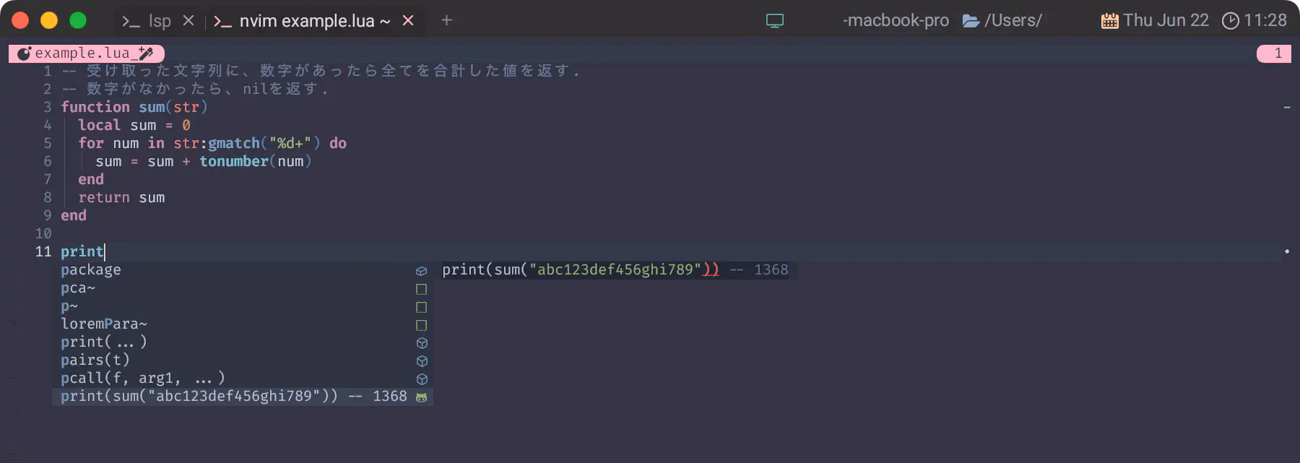Click the module icon beside package
Image resolution: width=1300 pixels, height=463 pixels.
click(x=422, y=271)
